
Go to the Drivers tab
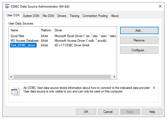coord(62,16)
